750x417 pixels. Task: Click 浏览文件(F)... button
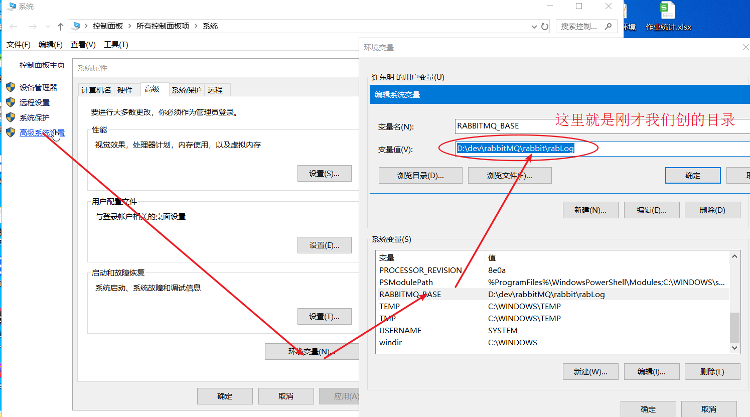coord(510,176)
